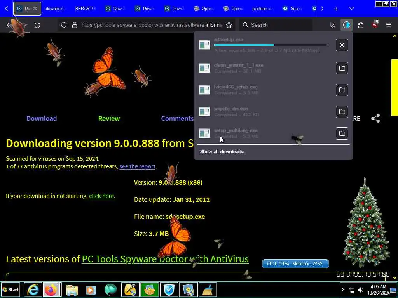Switch to the Search tab
This screenshot has height=298, width=398.
click(x=293, y=9)
